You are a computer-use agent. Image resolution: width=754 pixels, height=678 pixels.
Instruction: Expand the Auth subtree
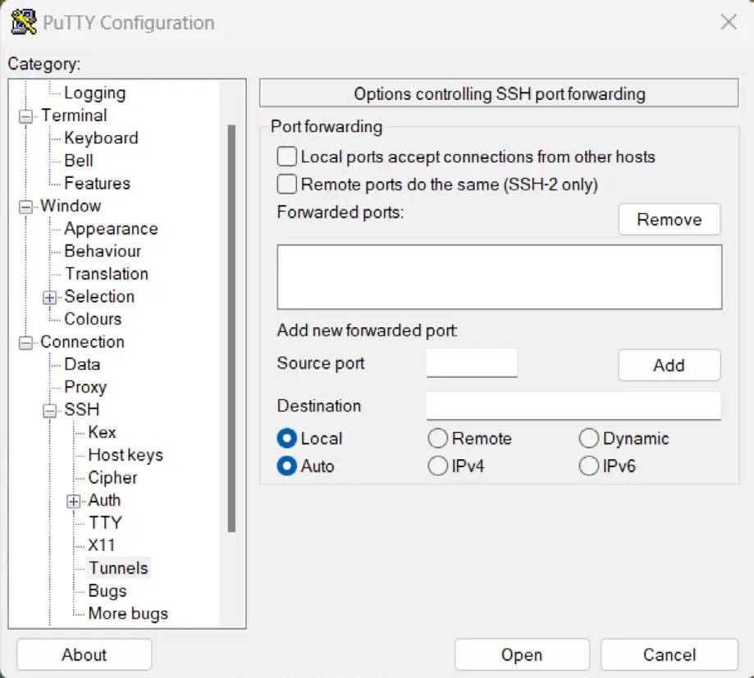pyautogui.click(x=73, y=501)
